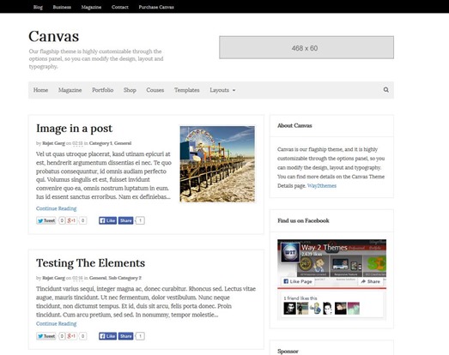The height and width of the screenshot is (355, 449).
Task: Click the 'About Canvas' widget heading
Action: (x=294, y=125)
